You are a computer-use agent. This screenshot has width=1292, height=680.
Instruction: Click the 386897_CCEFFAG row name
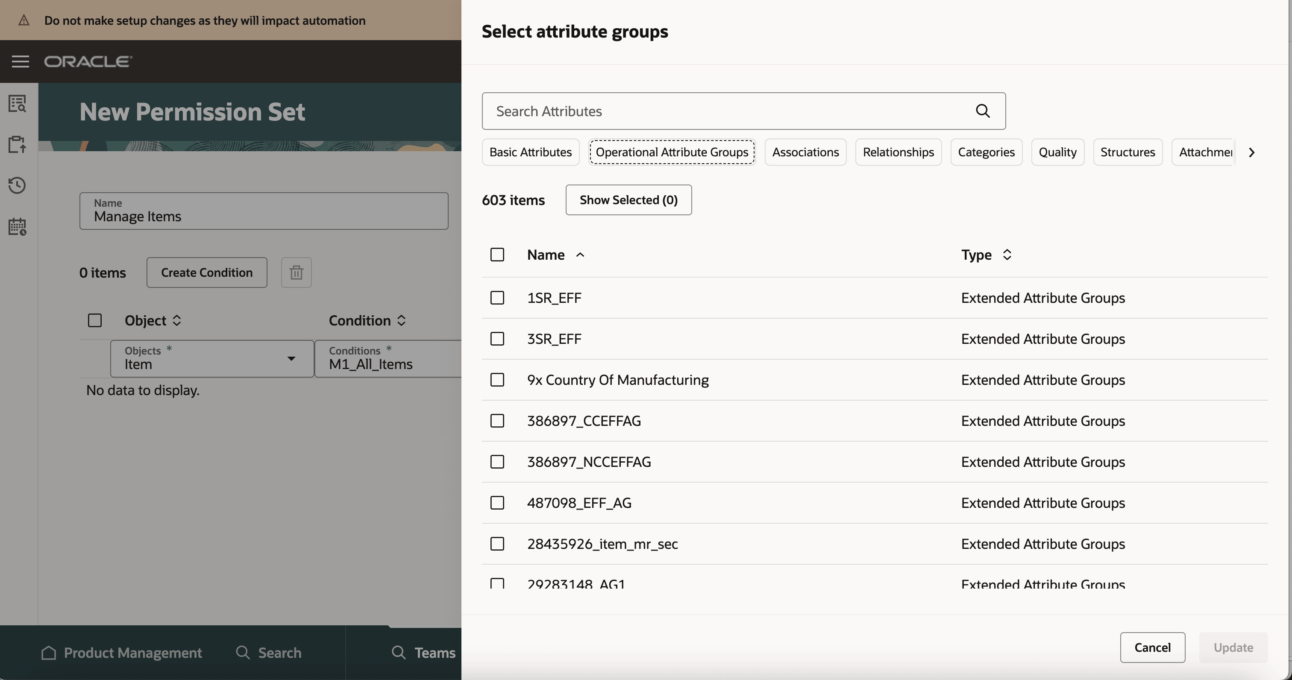[584, 421]
